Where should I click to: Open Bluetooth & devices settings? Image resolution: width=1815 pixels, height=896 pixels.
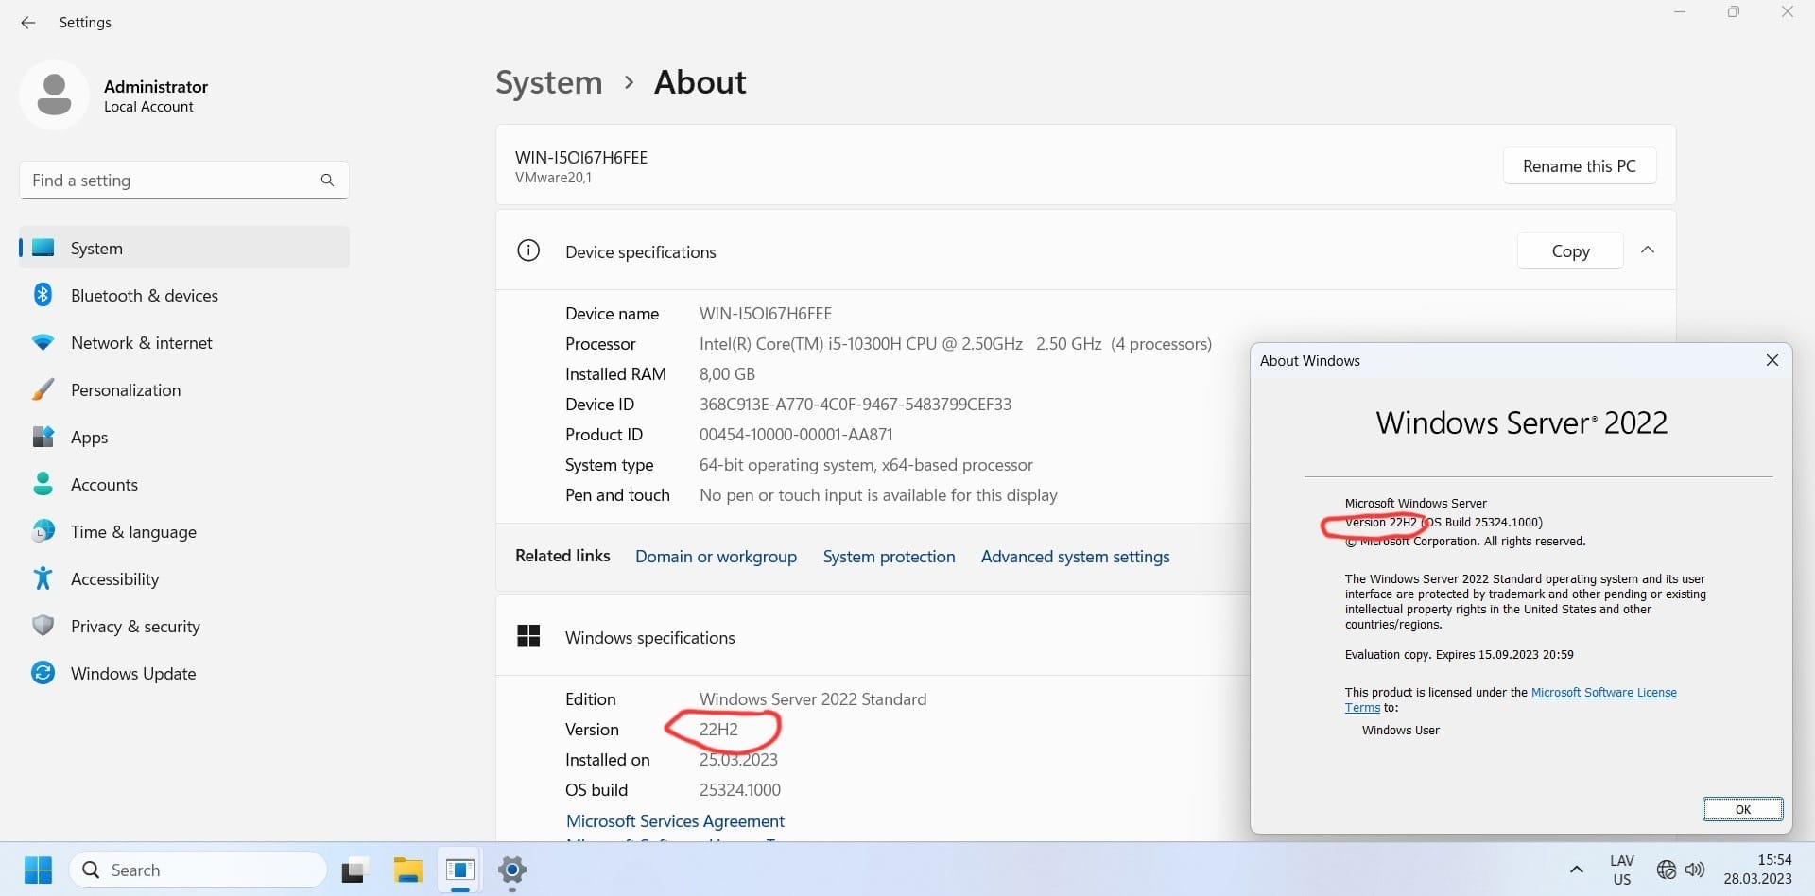[x=144, y=296]
